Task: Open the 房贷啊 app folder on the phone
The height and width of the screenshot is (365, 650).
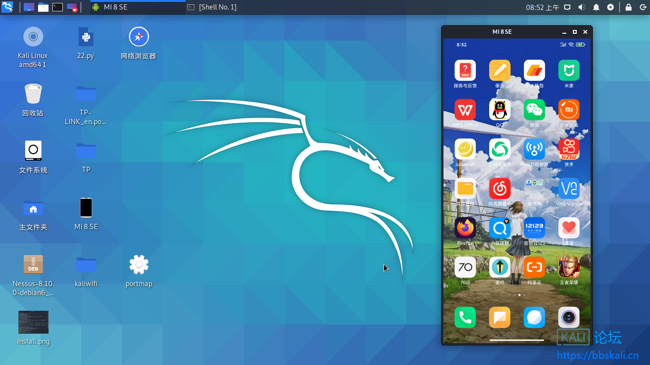Action: pyautogui.click(x=534, y=189)
